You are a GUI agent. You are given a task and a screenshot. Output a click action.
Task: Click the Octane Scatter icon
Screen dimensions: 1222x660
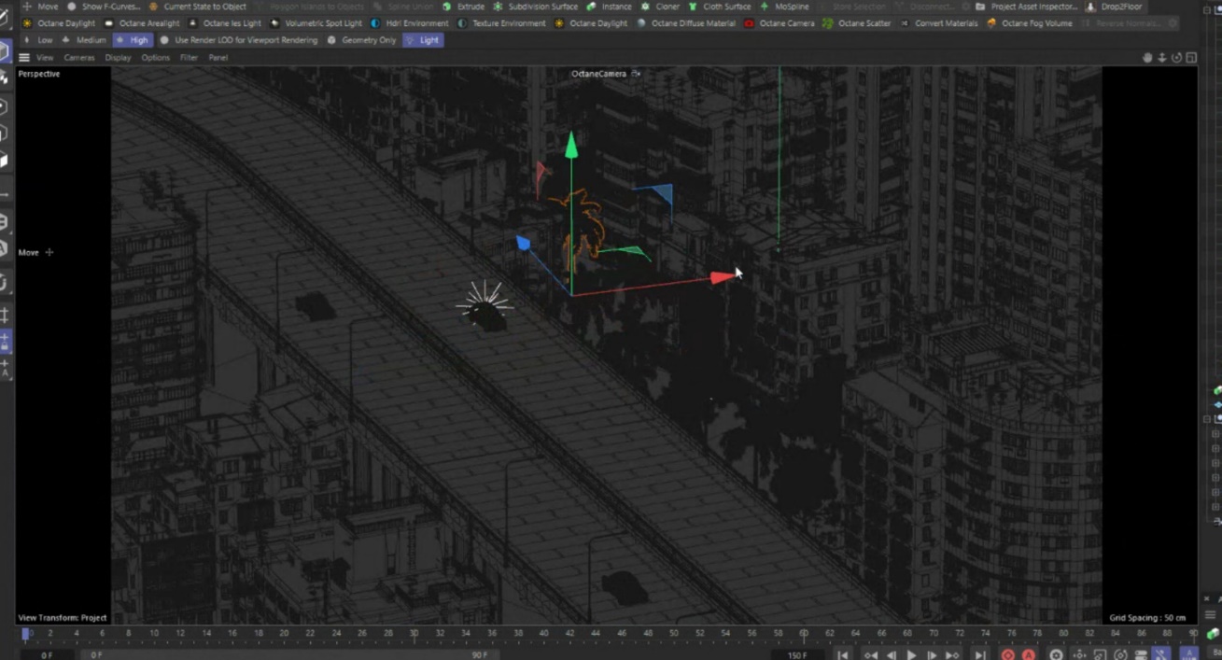click(828, 23)
